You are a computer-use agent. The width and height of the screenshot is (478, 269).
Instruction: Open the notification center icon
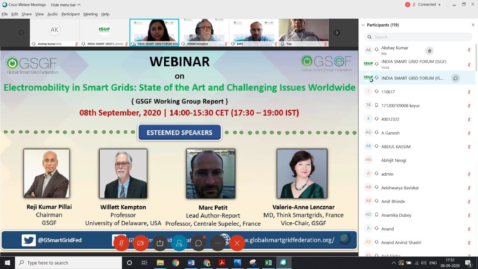tap(468, 263)
